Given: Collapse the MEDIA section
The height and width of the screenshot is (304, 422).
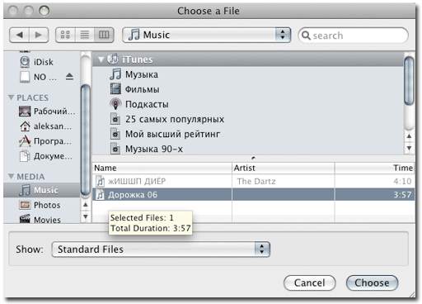Looking at the screenshot, I should click(11, 176).
